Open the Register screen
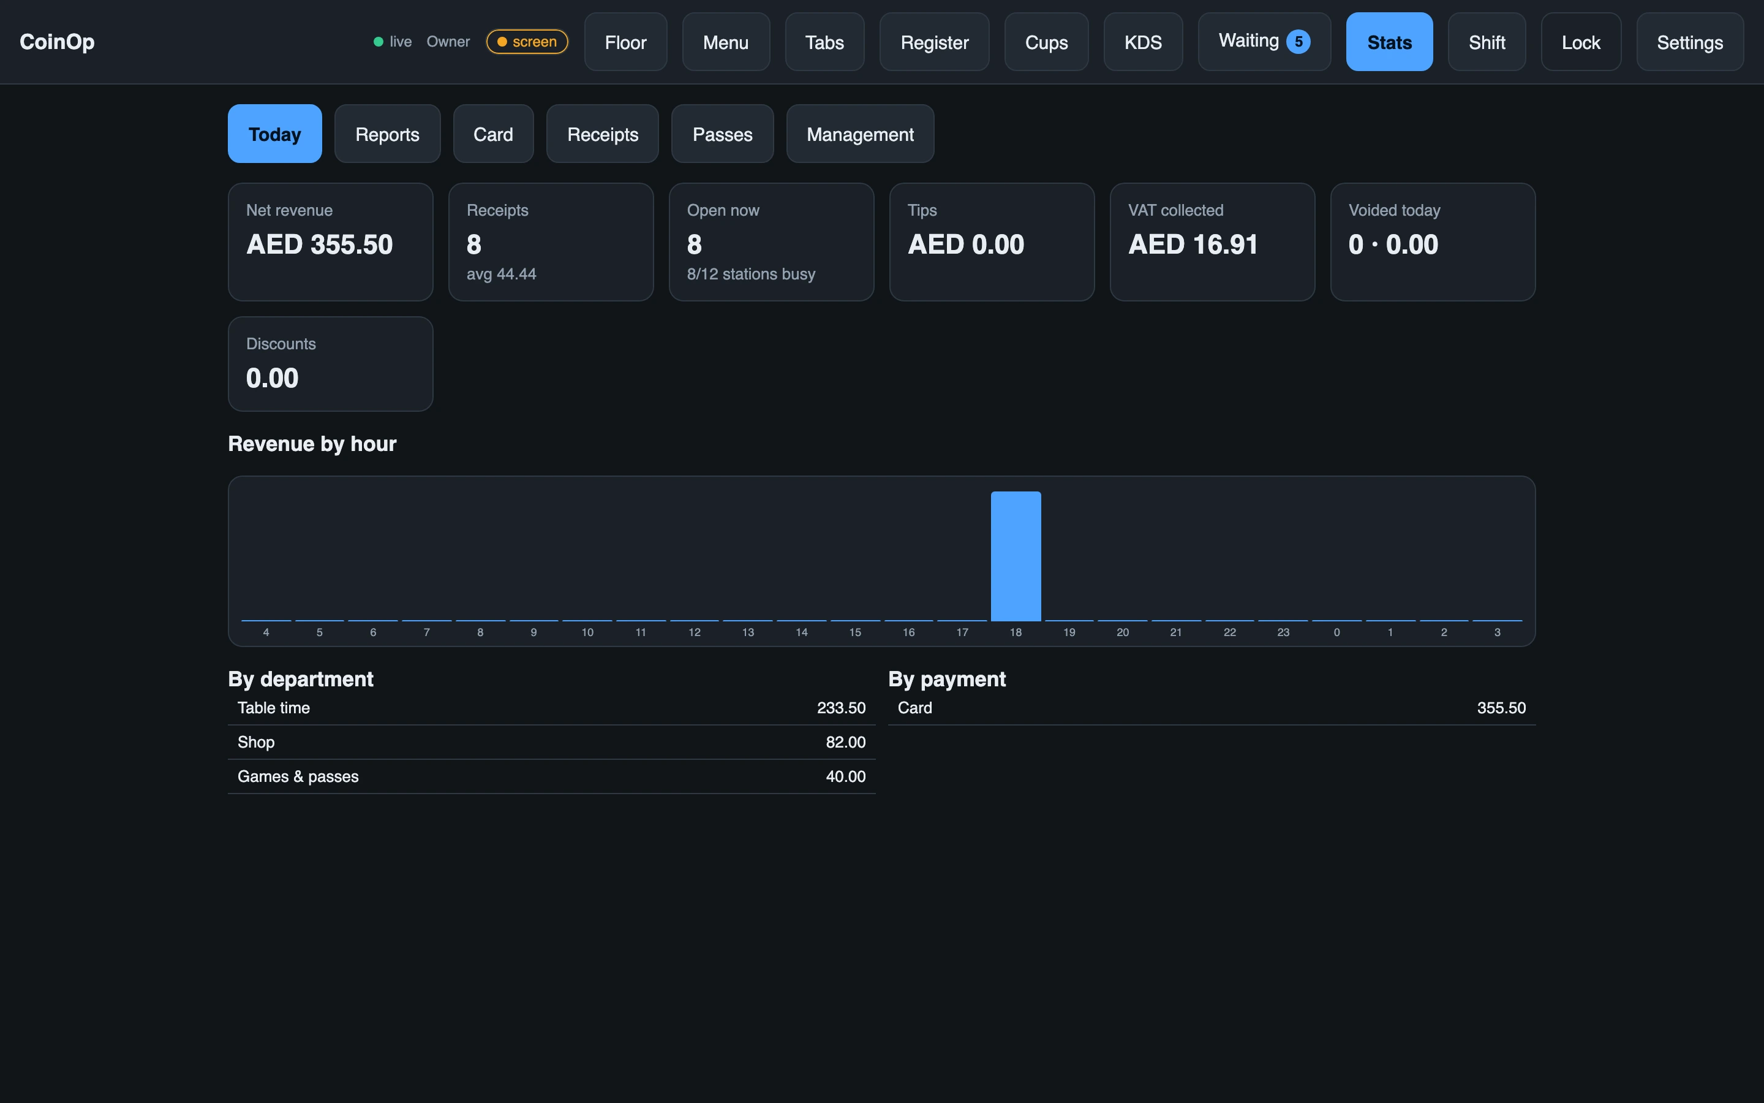 point(935,42)
